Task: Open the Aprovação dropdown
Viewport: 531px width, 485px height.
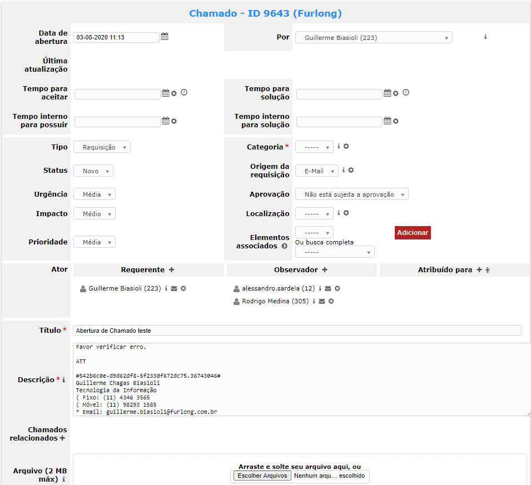Action: (351, 194)
